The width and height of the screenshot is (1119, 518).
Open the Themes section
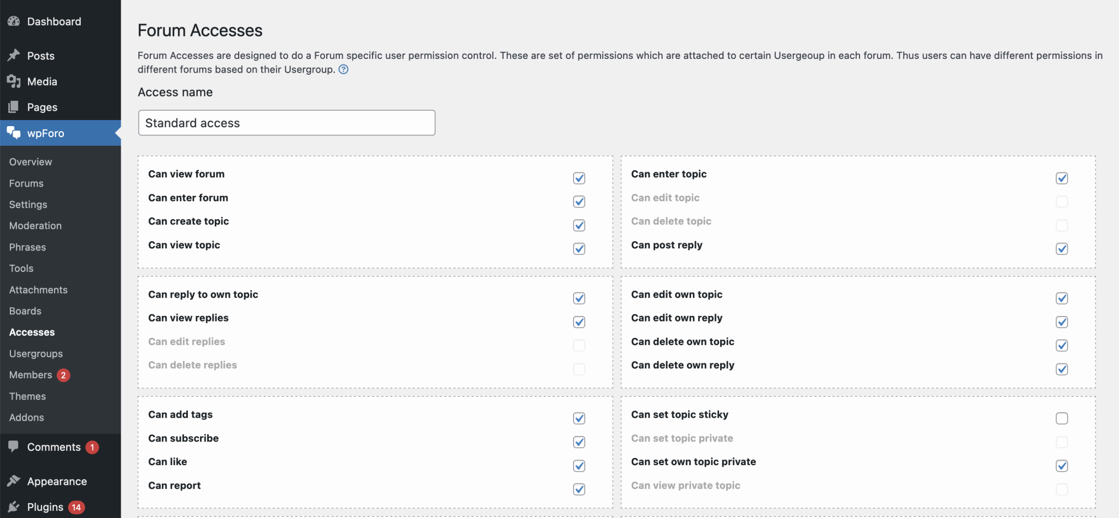tap(27, 396)
